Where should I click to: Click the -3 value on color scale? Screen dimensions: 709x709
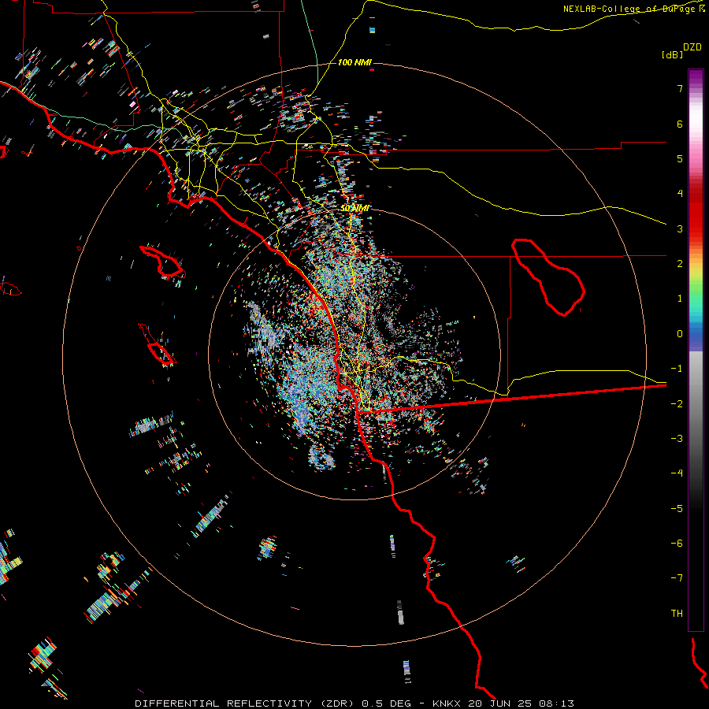click(x=677, y=439)
